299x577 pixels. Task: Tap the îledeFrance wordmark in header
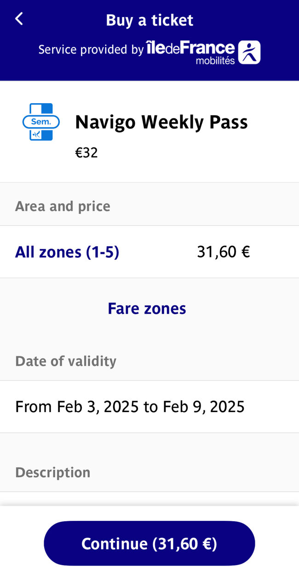(x=190, y=48)
